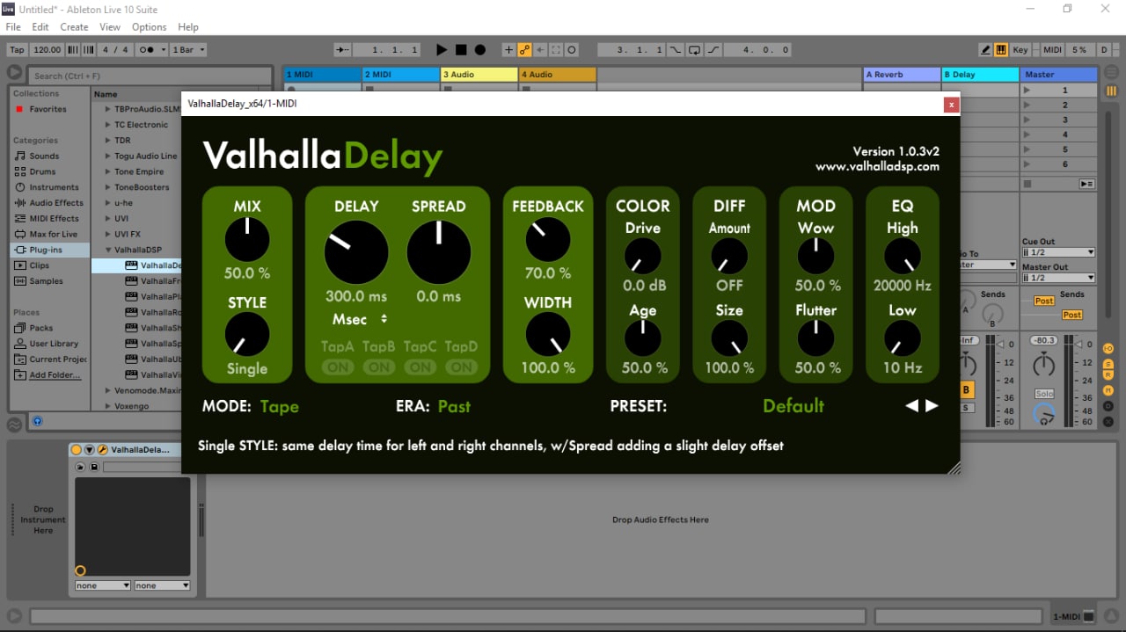The width and height of the screenshot is (1126, 632).
Task: Click Re-enable Automation arrow
Action: [x=540, y=50]
